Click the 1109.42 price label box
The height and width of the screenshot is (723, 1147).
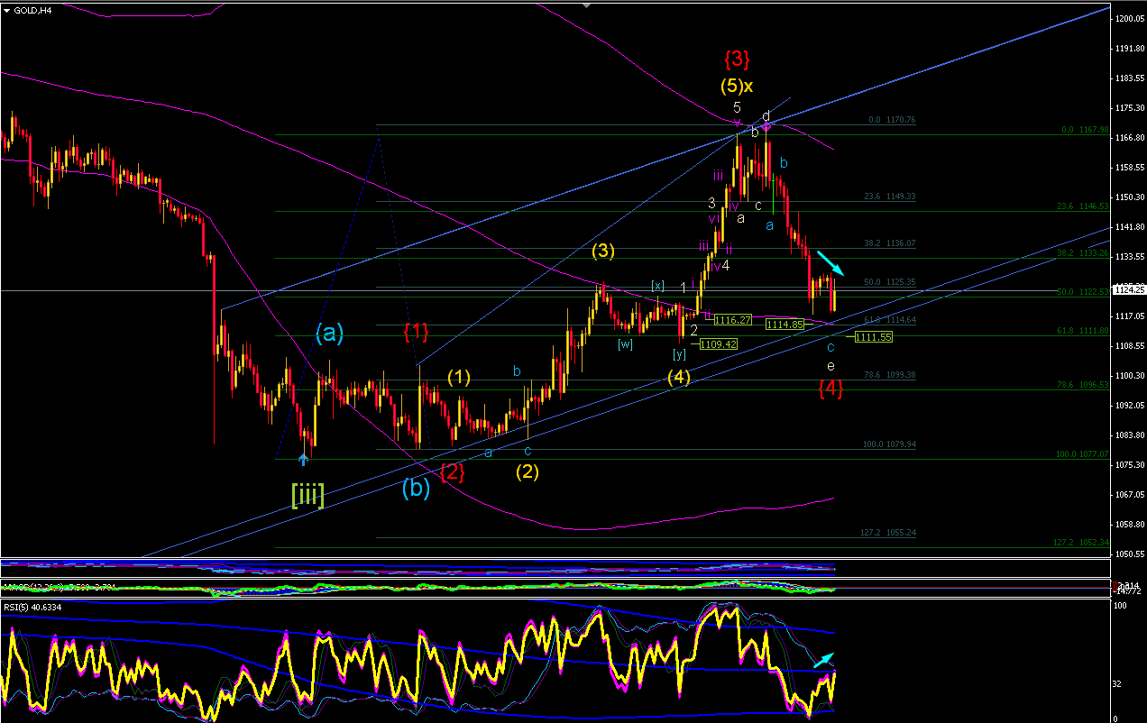click(x=719, y=344)
